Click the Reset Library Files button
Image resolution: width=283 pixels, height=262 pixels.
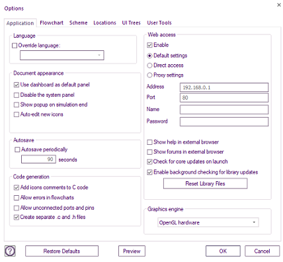205,183
